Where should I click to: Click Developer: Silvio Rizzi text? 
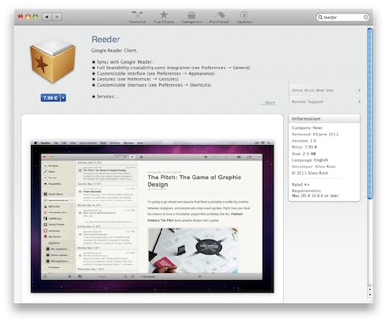pos(314,167)
